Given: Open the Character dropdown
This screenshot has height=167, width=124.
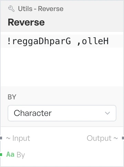Looking at the screenshot, I should pyautogui.click(x=62, y=113).
